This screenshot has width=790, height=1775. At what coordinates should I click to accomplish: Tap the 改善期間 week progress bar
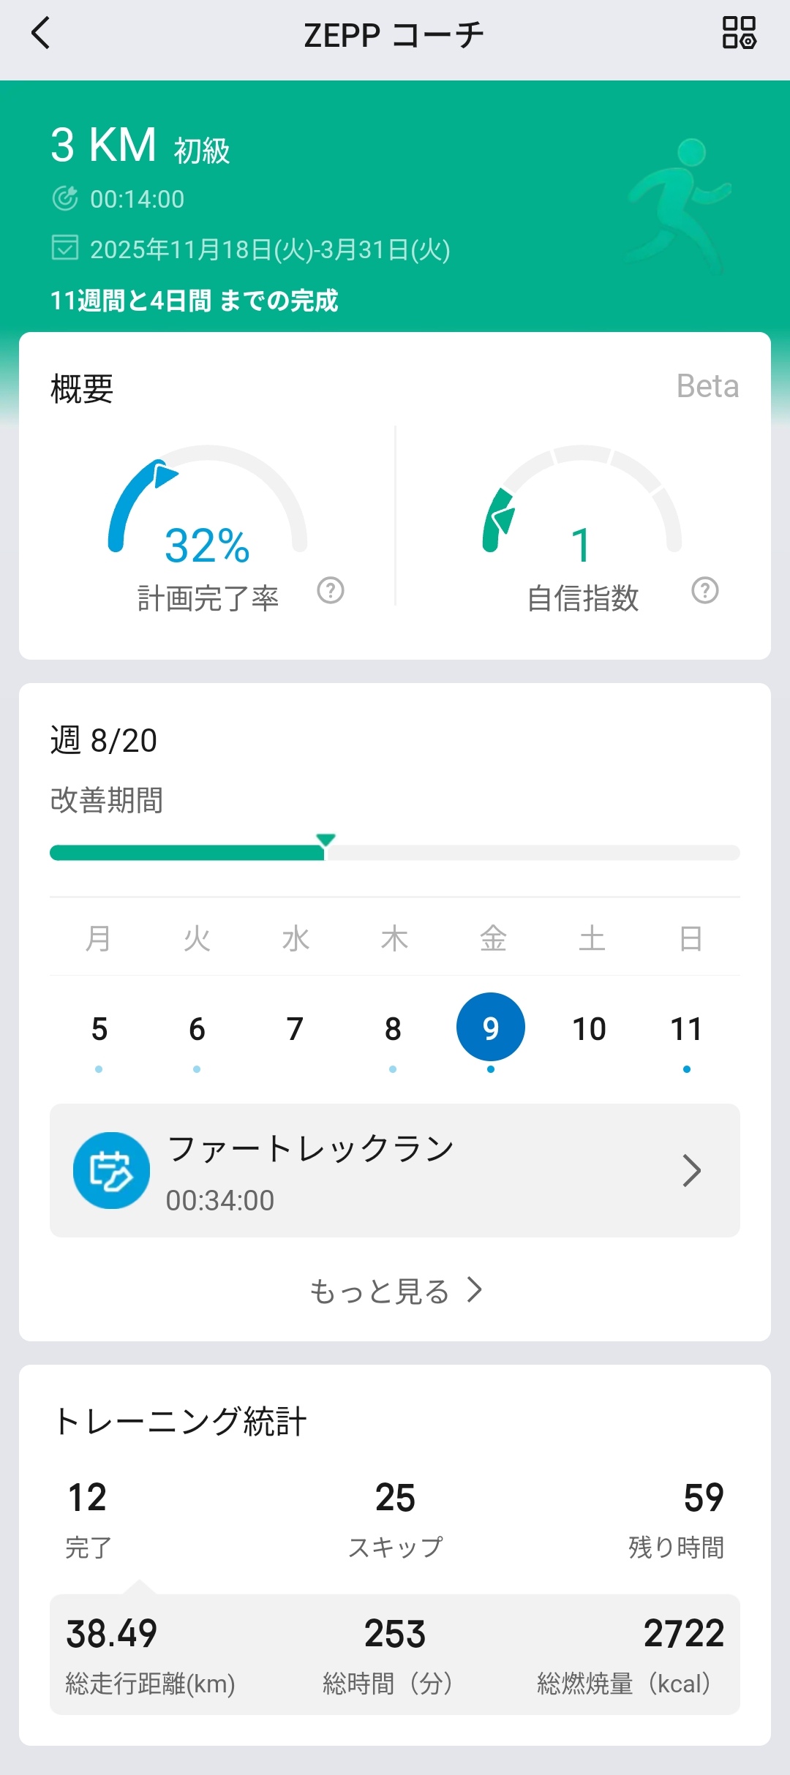[395, 853]
